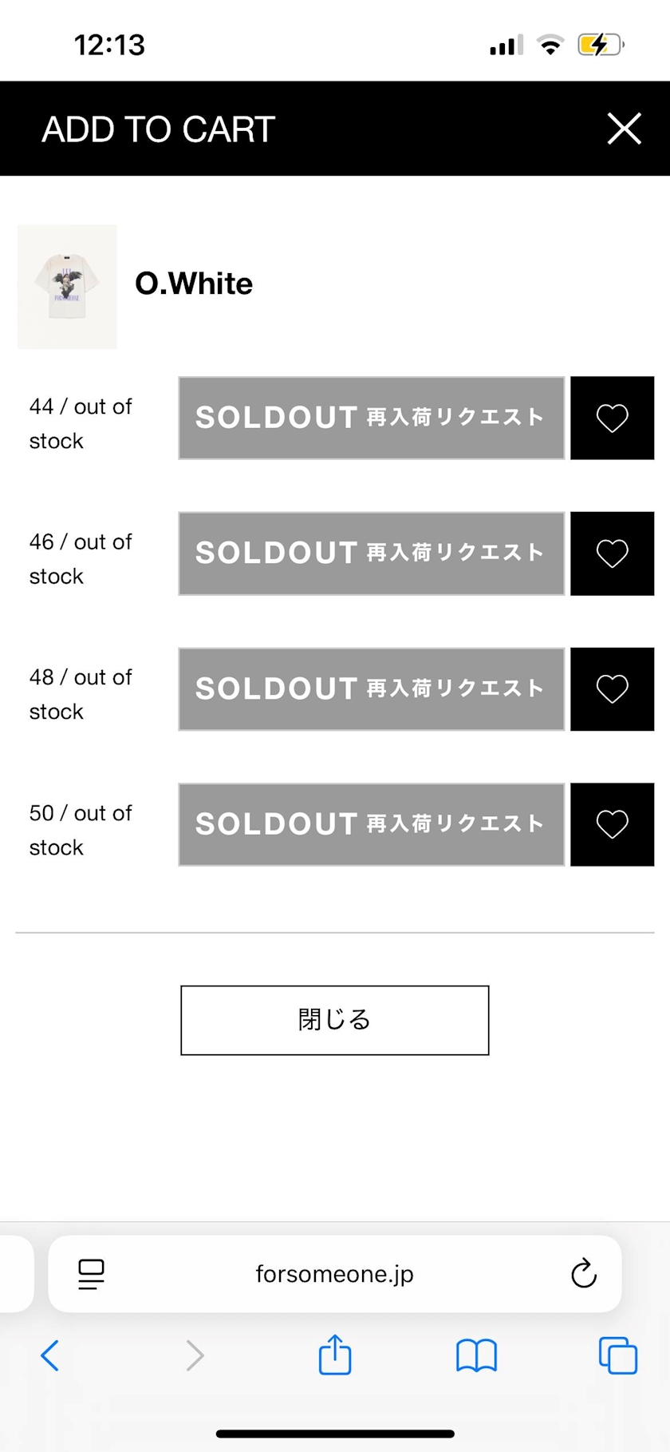Favorite size 44 with heart icon
The image size is (670, 1452).
coord(613,418)
